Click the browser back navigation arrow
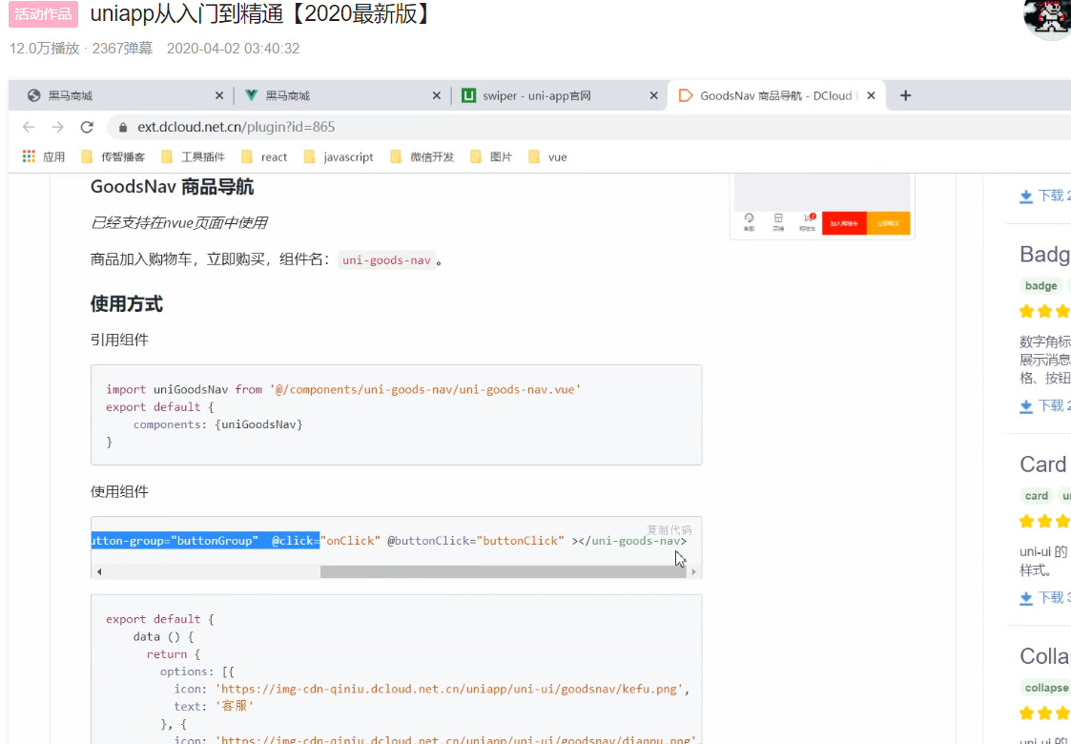 click(x=29, y=126)
